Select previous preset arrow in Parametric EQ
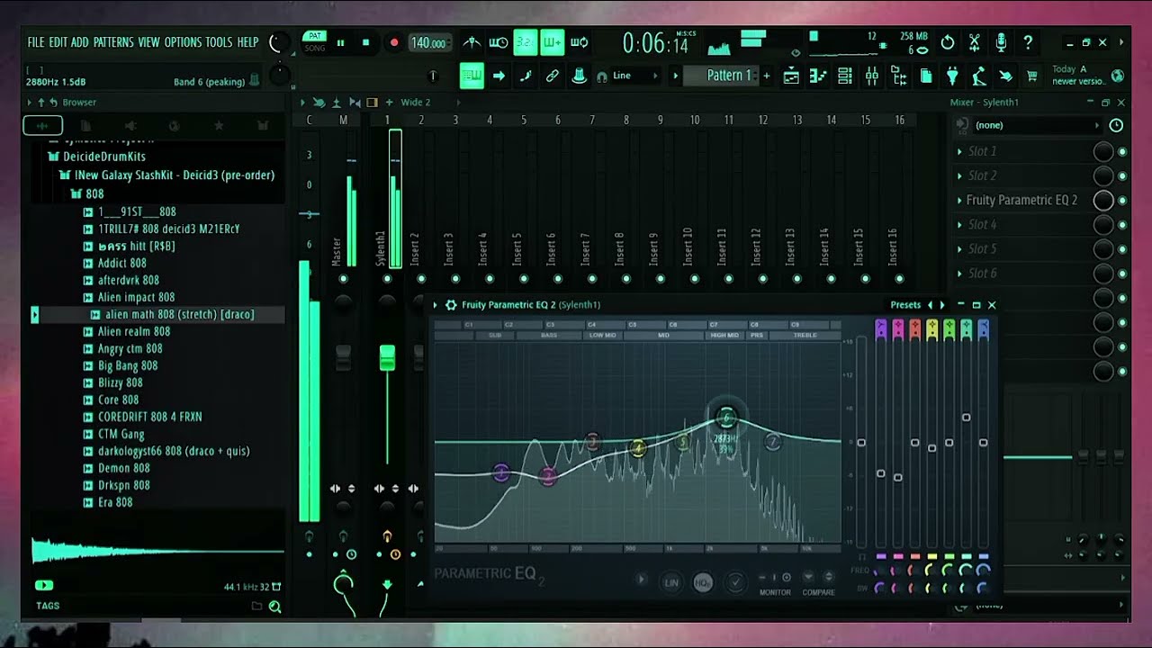This screenshot has width=1152, height=648. pyautogui.click(x=931, y=305)
